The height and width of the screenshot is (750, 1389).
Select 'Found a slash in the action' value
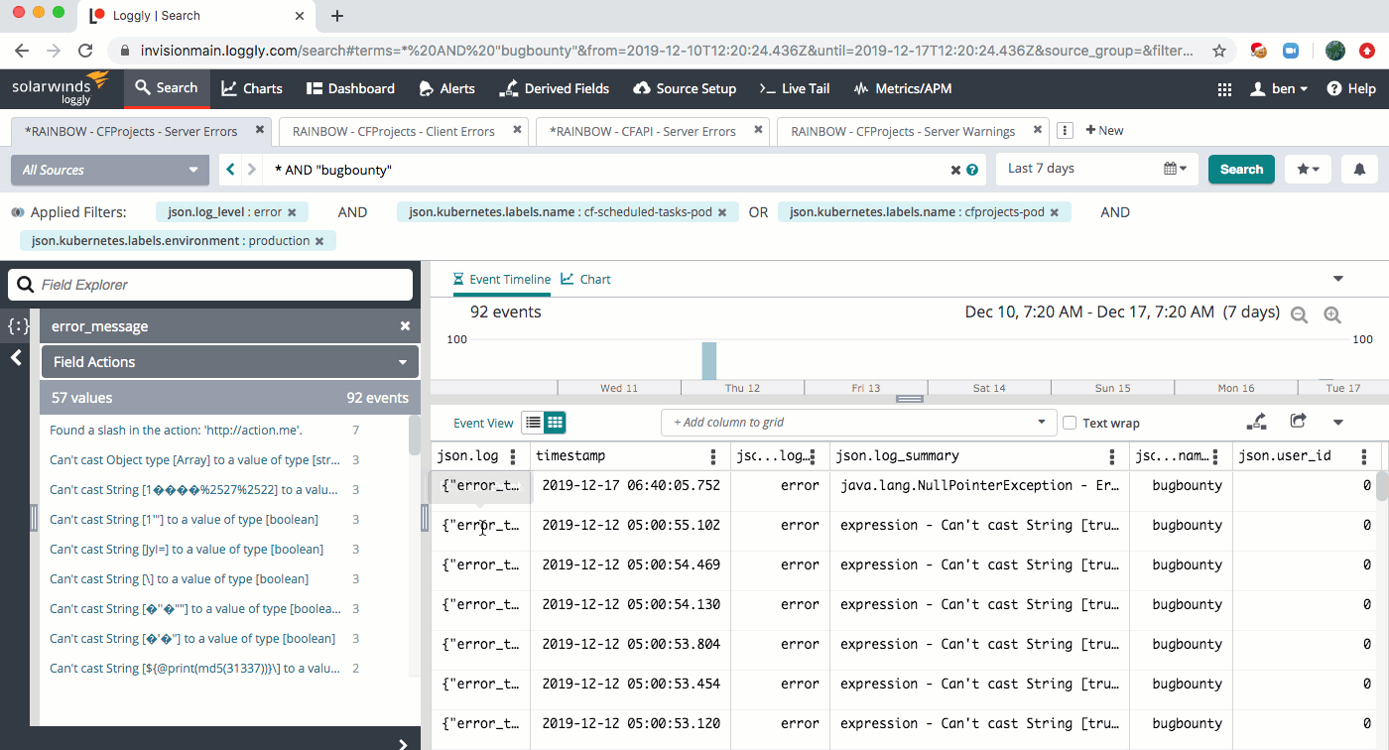click(176, 431)
